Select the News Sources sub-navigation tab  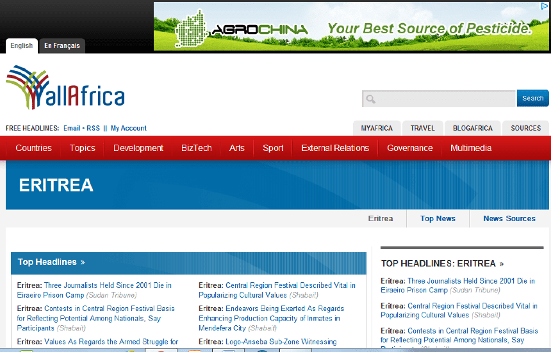point(509,219)
